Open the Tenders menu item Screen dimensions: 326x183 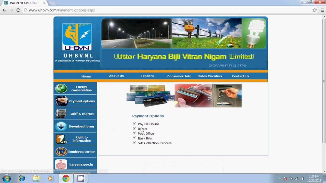147,76
